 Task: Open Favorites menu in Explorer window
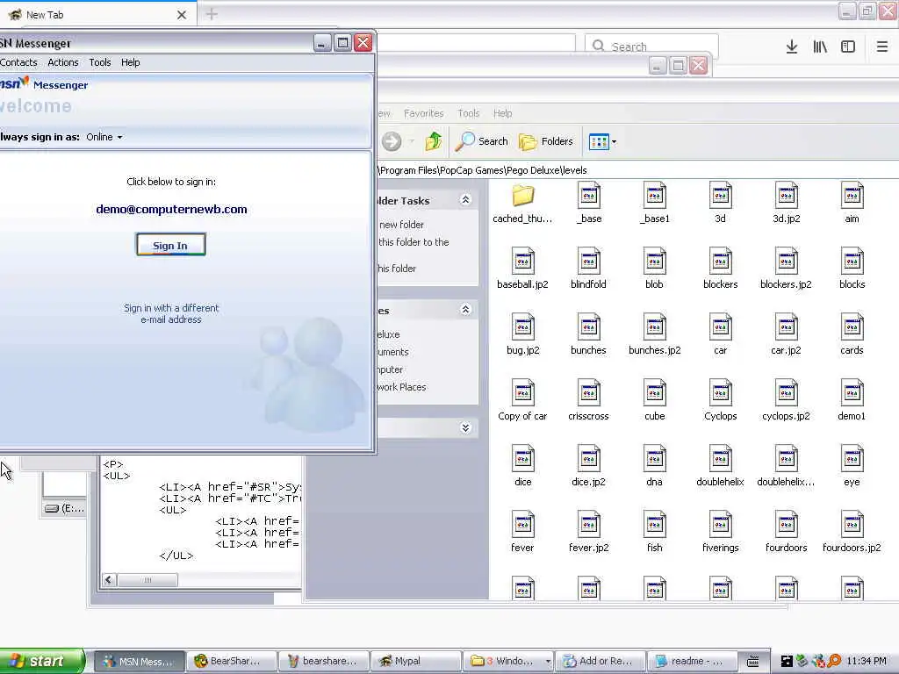(424, 113)
